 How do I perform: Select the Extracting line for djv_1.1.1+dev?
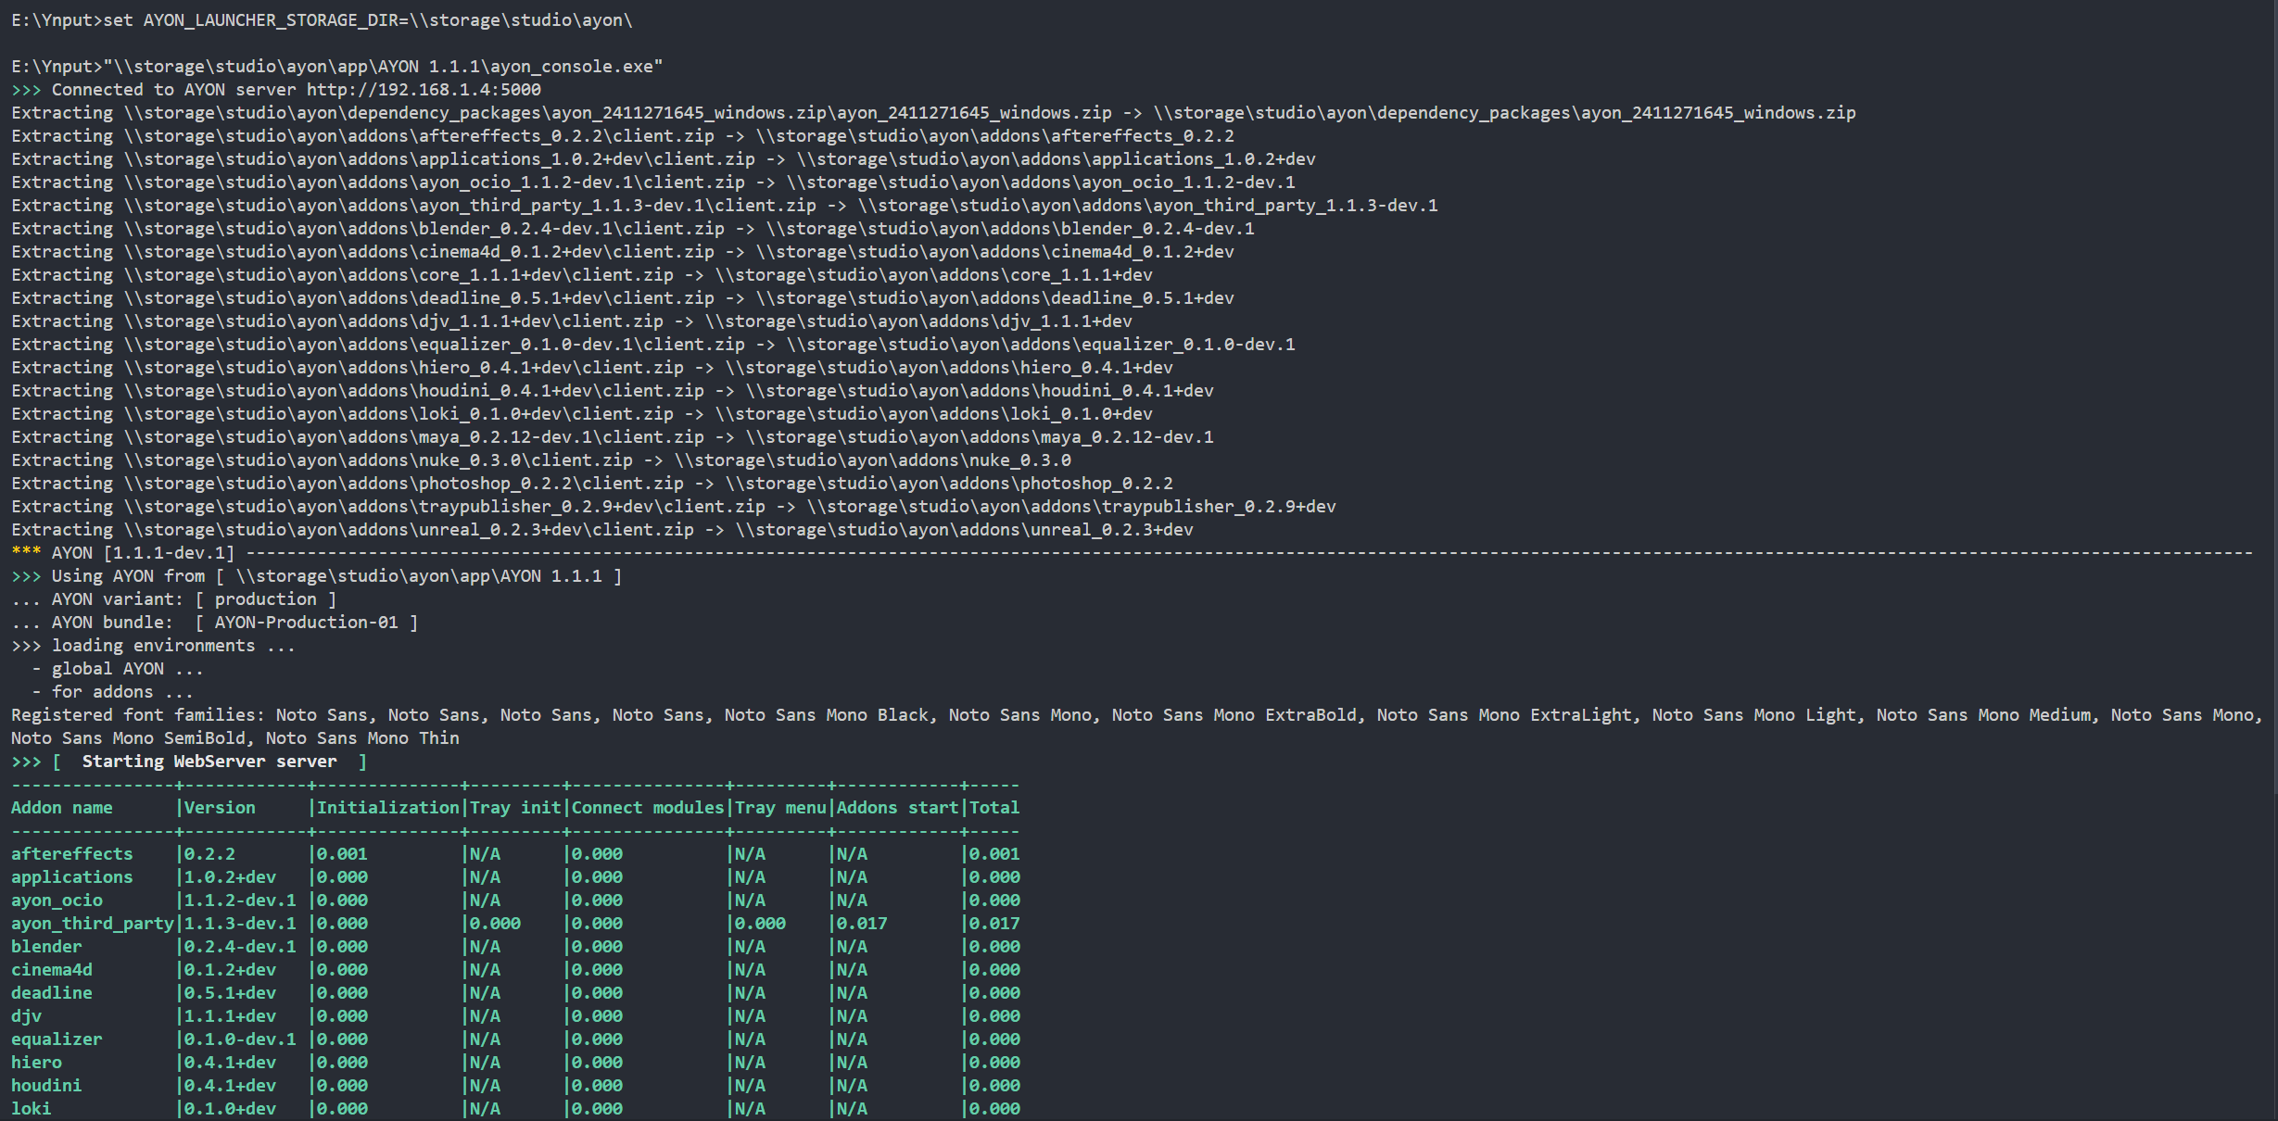(x=572, y=321)
